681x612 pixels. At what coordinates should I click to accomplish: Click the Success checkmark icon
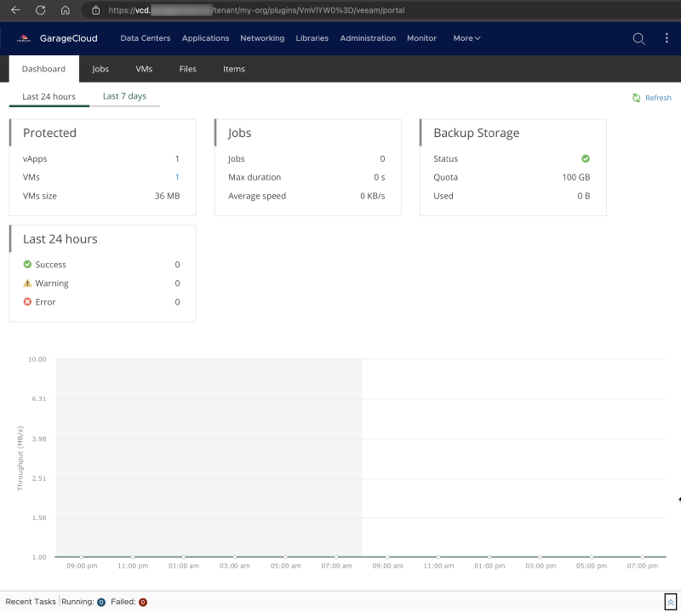click(x=26, y=265)
